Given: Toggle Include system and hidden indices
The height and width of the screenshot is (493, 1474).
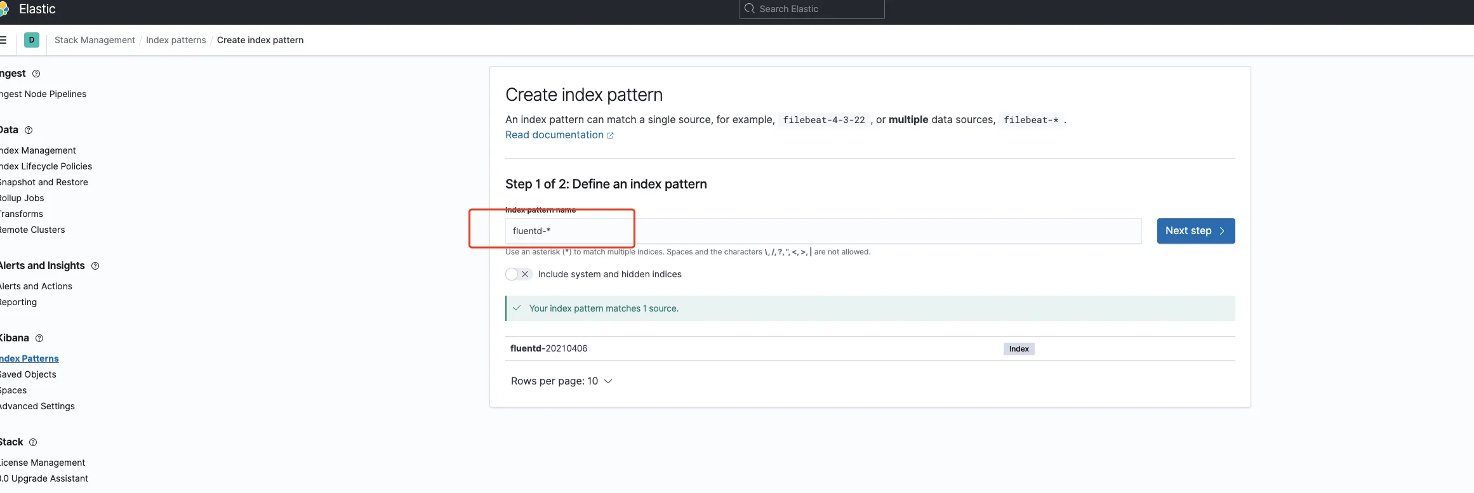Looking at the screenshot, I should pyautogui.click(x=518, y=274).
